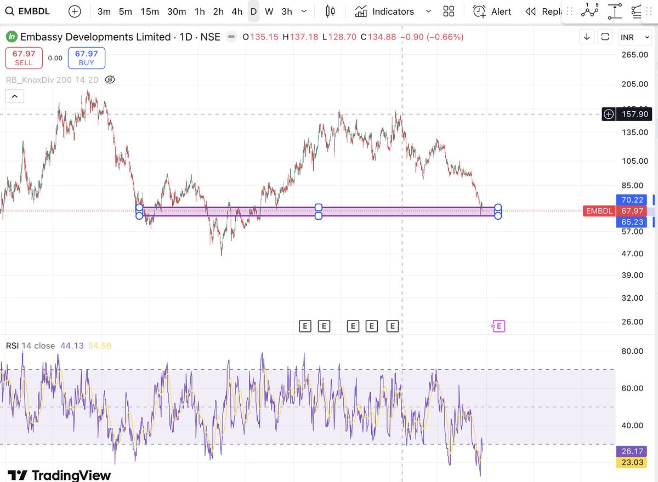Click the first earnings E marker
This screenshot has width=658, height=482.
[x=305, y=326]
